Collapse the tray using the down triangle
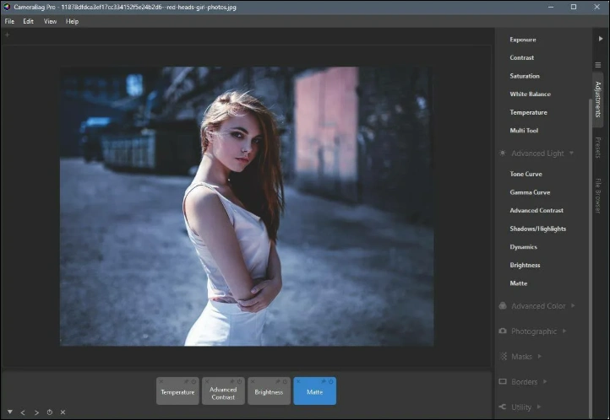Image resolution: width=610 pixels, height=420 pixels. pos(10,412)
